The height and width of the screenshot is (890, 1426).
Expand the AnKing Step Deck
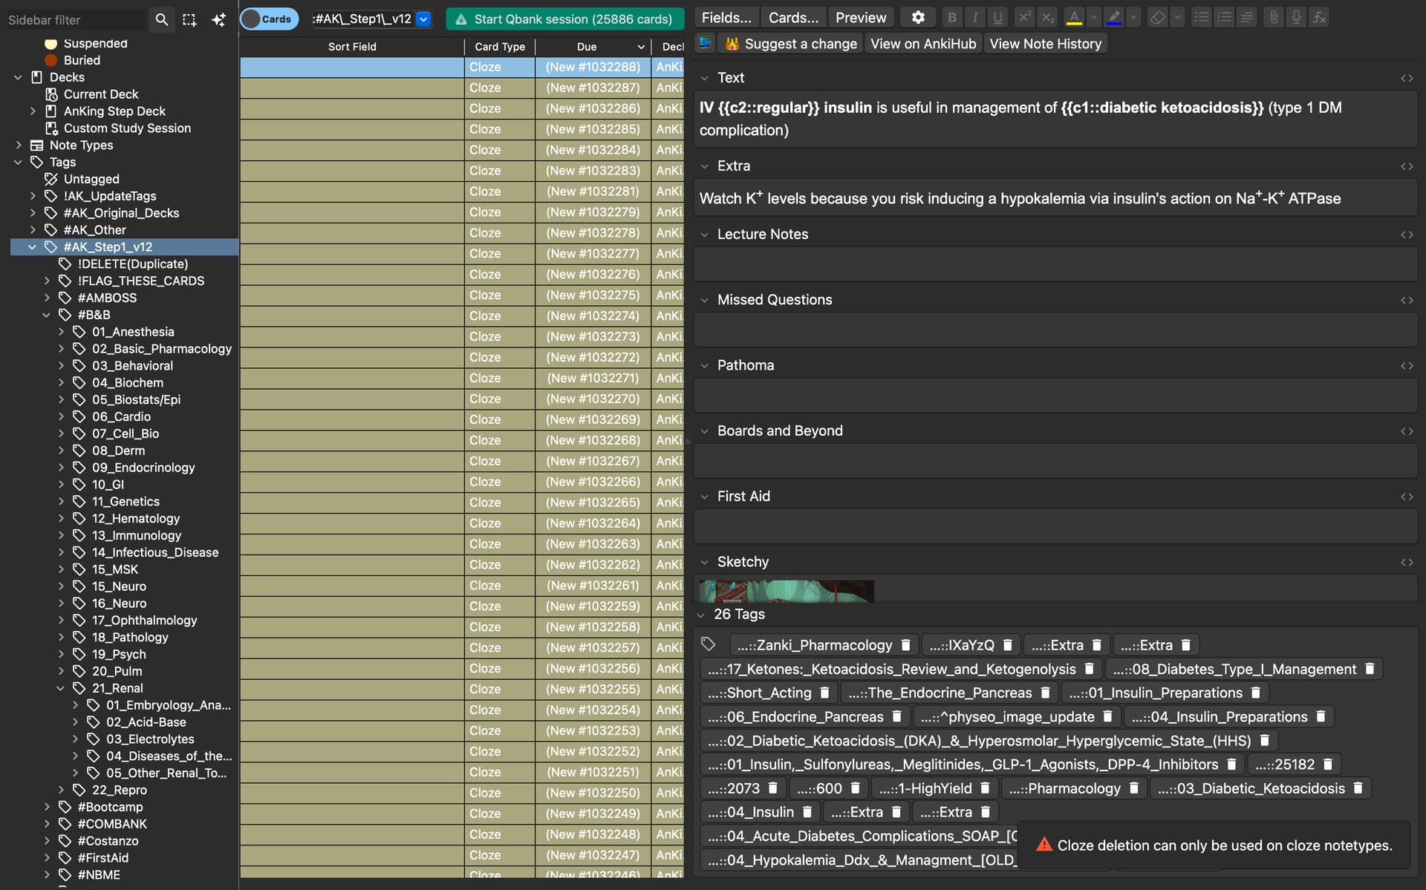[33, 111]
